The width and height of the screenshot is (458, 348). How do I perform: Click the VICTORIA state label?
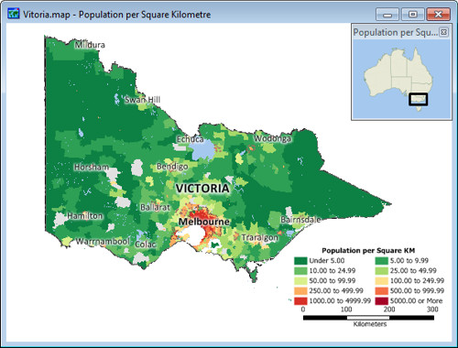[202, 189]
